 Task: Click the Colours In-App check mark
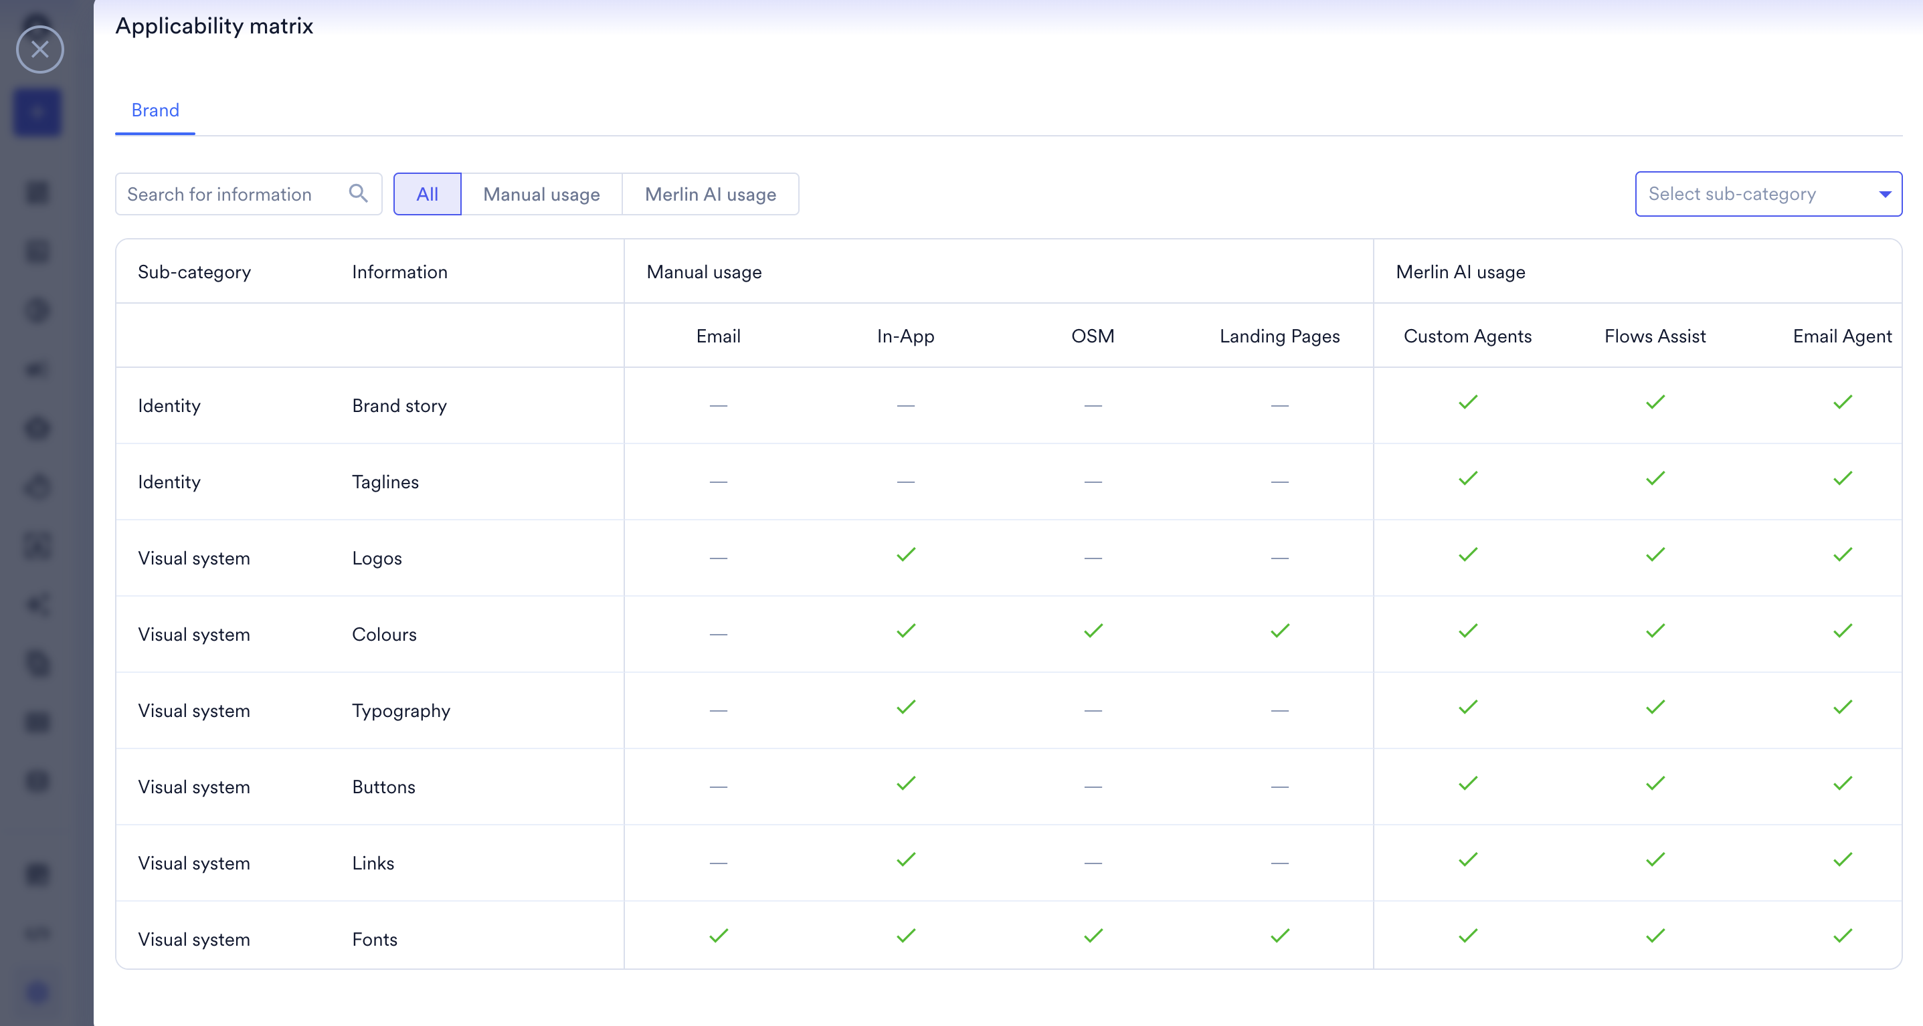tap(906, 631)
